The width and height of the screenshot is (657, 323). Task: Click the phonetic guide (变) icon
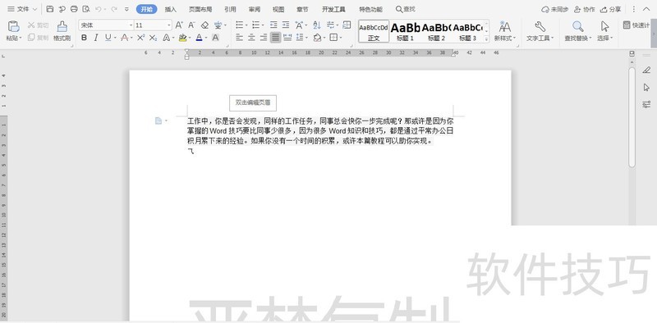click(x=218, y=25)
